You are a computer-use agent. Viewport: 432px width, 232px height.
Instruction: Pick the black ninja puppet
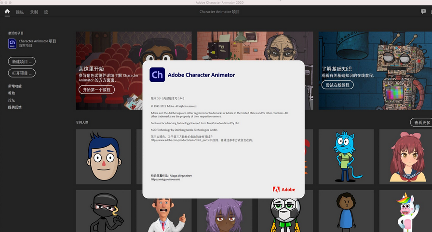coord(103,211)
